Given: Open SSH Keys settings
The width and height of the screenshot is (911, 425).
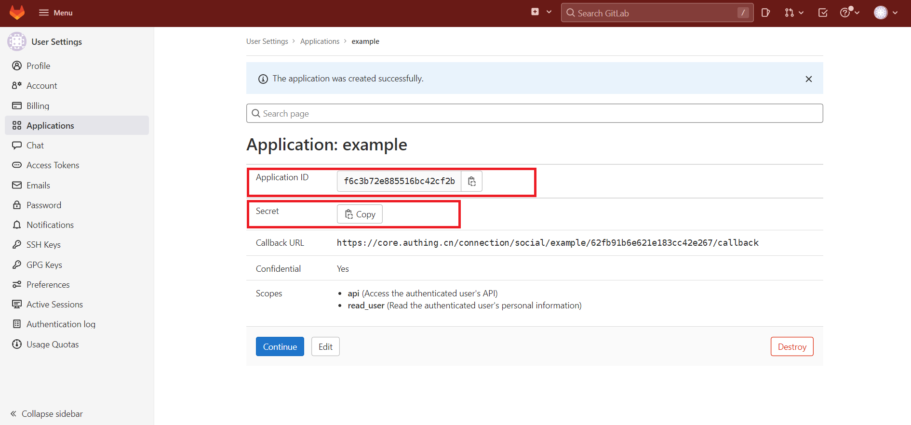Looking at the screenshot, I should pos(43,245).
